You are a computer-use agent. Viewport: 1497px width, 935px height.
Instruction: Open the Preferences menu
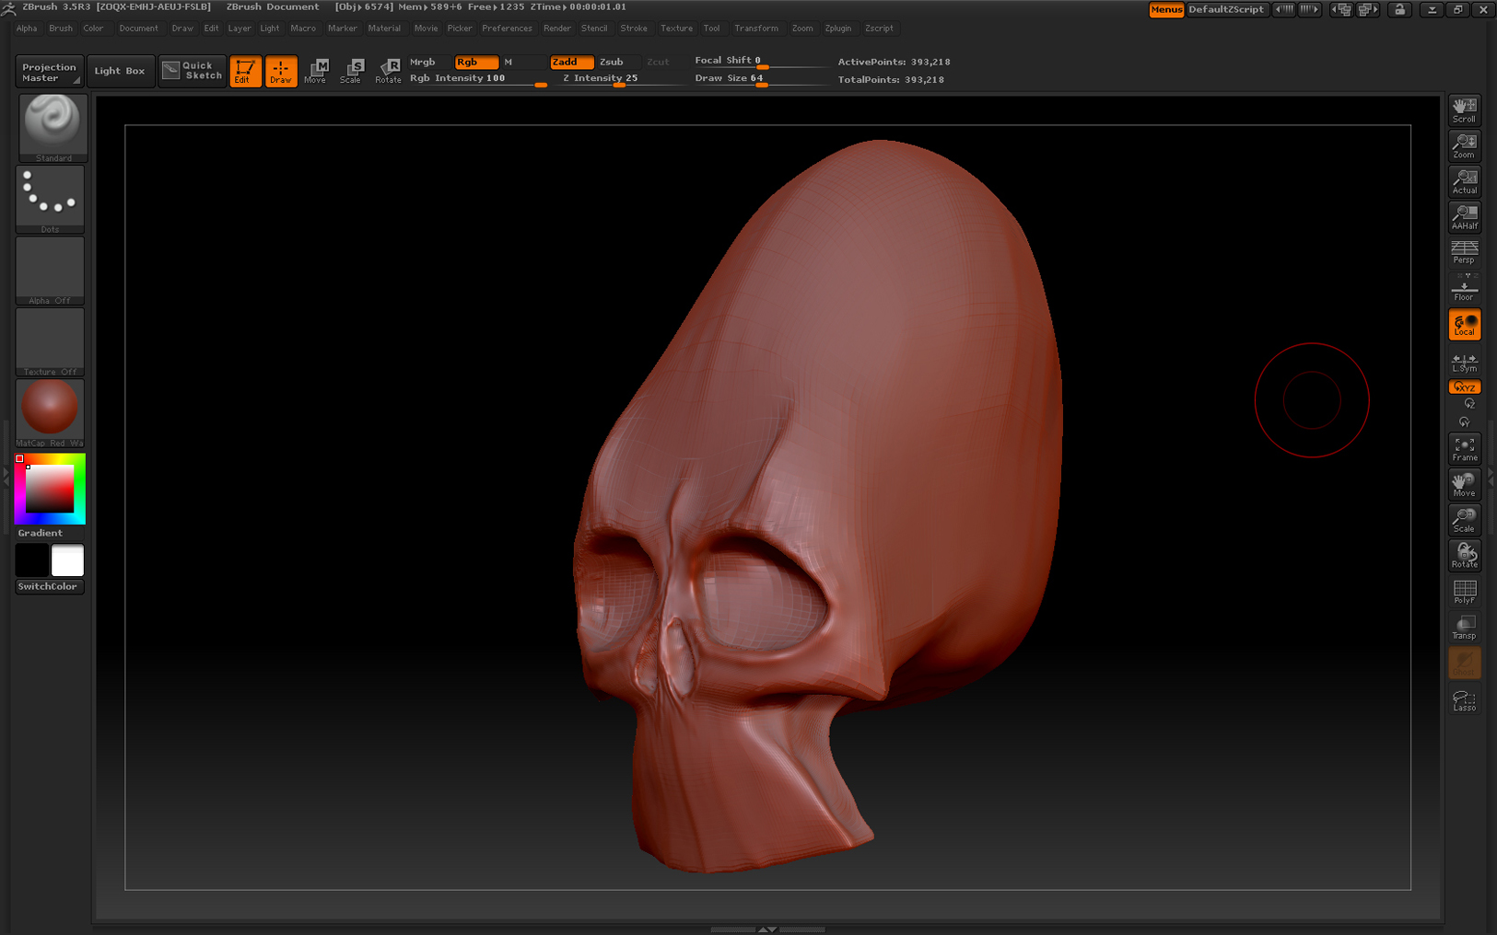(507, 28)
